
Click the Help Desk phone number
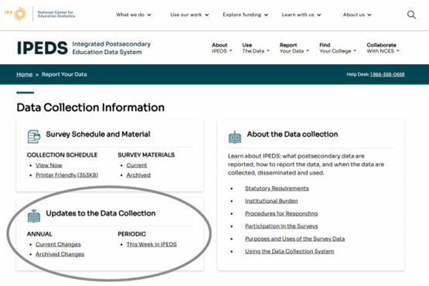387,74
